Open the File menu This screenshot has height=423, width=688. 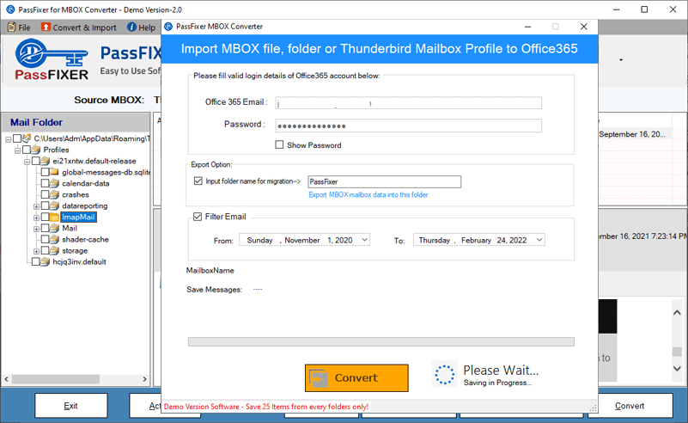point(19,28)
